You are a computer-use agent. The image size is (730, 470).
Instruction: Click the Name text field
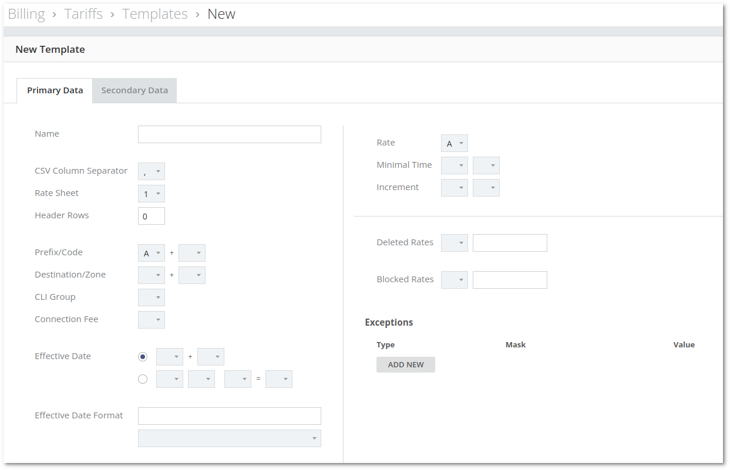tap(230, 134)
